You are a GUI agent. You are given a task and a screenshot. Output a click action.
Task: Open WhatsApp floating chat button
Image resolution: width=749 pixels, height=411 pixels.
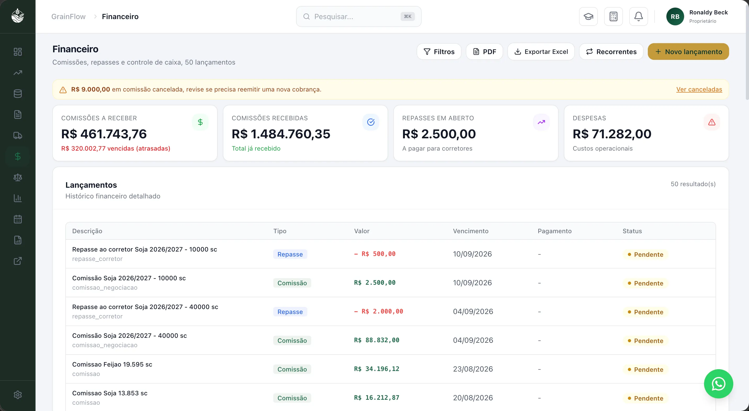718,384
